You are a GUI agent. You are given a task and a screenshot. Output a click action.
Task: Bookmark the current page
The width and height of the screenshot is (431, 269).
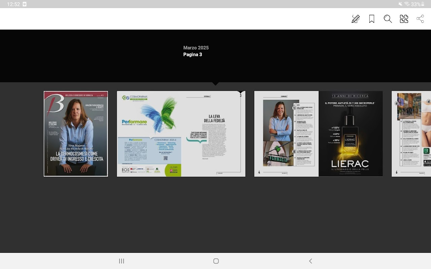point(372,19)
